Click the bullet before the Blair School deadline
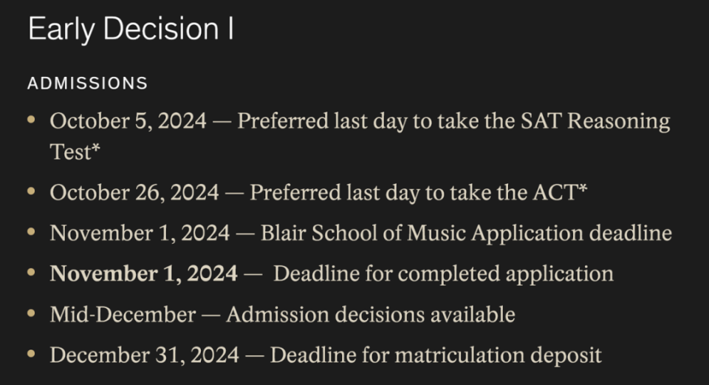Screen dimensions: 709x385 [x=31, y=231]
